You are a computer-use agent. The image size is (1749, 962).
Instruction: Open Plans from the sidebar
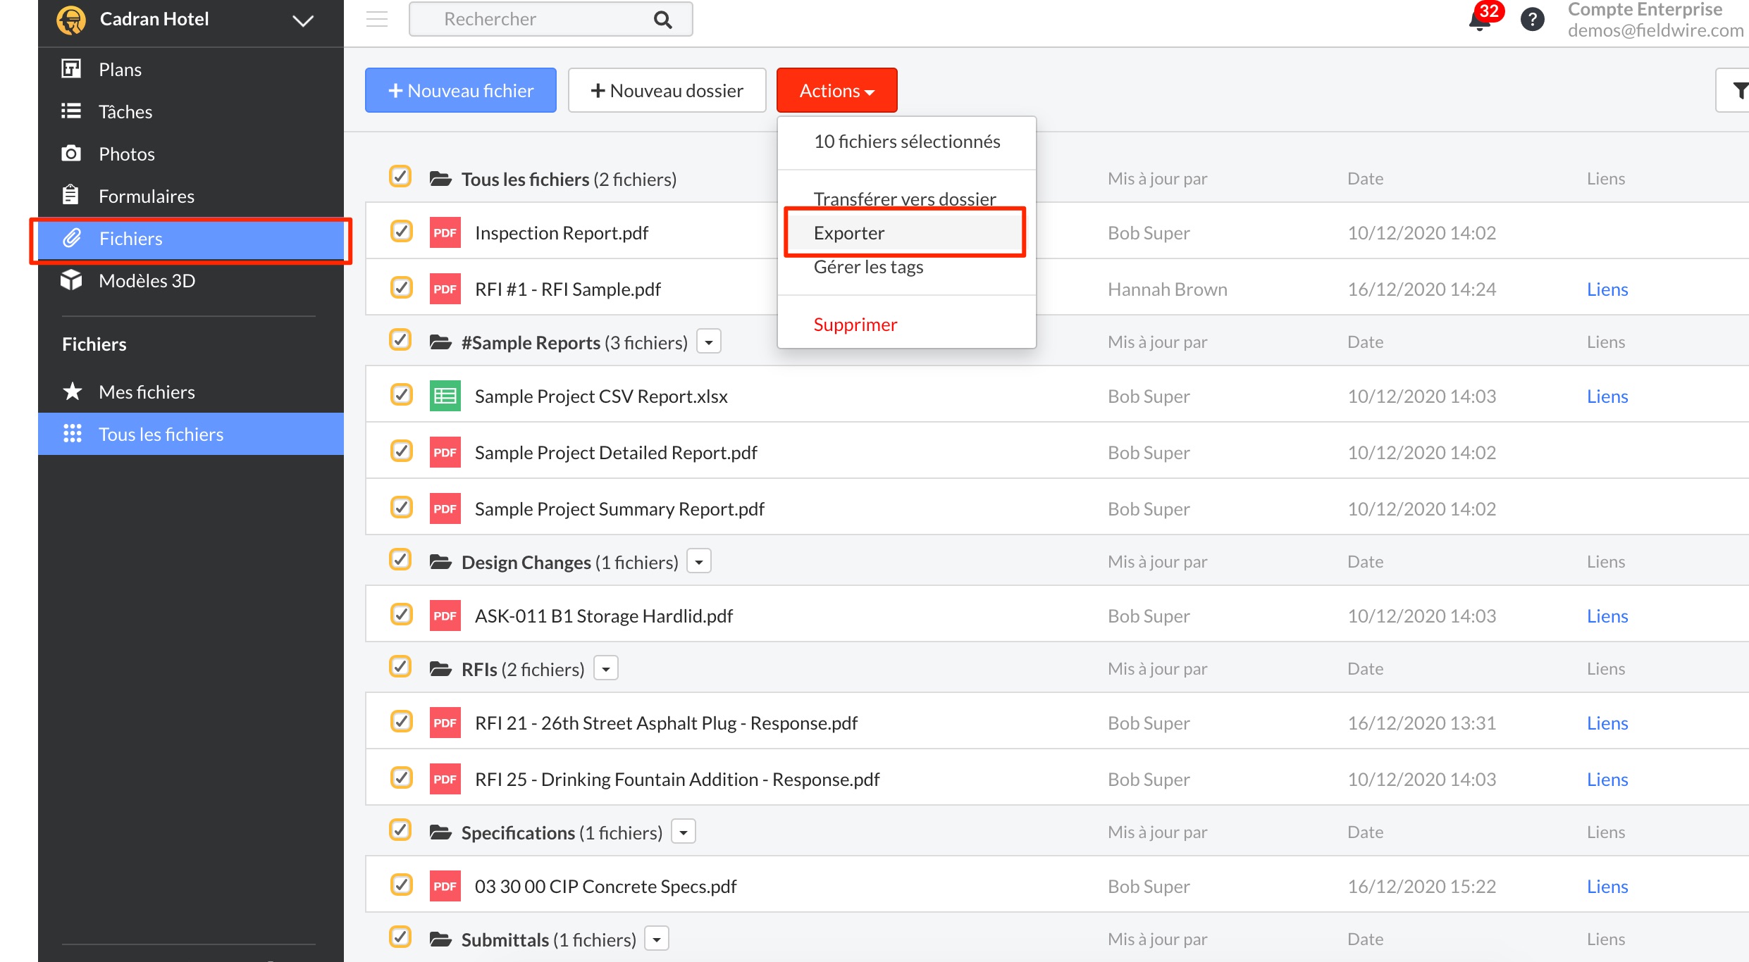pyautogui.click(x=120, y=70)
